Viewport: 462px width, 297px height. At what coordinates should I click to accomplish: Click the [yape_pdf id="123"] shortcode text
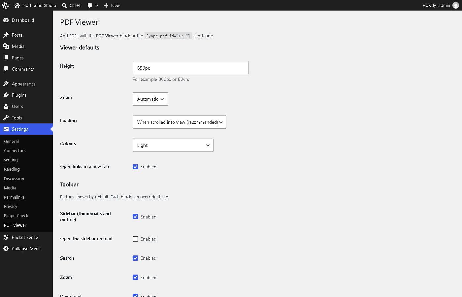pyautogui.click(x=168, y=36)
